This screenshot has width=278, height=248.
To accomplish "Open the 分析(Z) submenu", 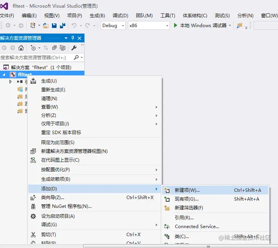I will pyautogui.click(x=95, y=115).
